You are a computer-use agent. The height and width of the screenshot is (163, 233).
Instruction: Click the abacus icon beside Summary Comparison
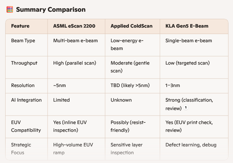coord(9,10)
